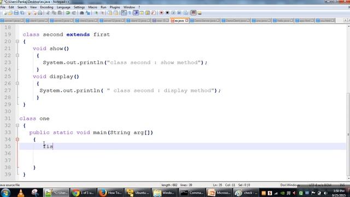Create a new file with the New icon

4,13
